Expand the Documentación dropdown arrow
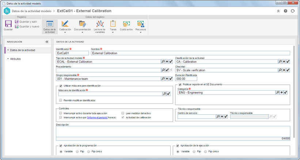300x160 pixels. pyautogui.click(x=83, y=32)
